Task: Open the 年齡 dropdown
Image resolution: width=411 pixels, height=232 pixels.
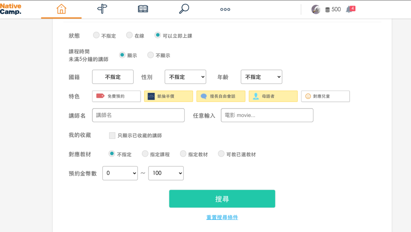Action: [x=261, y=77]
